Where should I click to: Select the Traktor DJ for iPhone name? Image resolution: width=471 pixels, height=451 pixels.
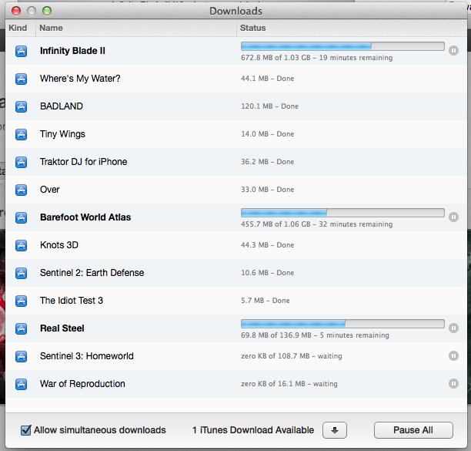point(84,162)
